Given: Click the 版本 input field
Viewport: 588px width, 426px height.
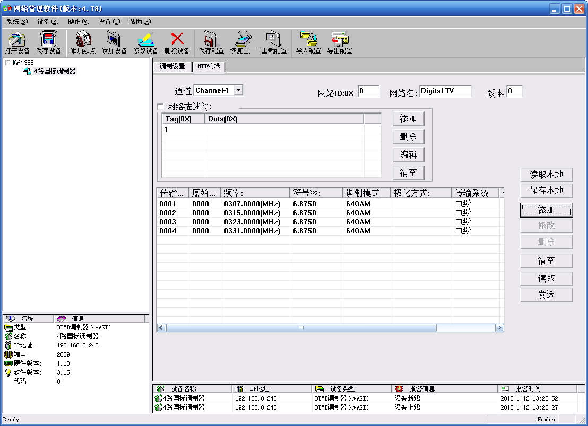Looking at the screenshot, I should 514,91.
